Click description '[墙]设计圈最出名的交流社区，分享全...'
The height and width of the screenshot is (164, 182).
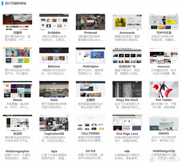click(x=54, y=38)
